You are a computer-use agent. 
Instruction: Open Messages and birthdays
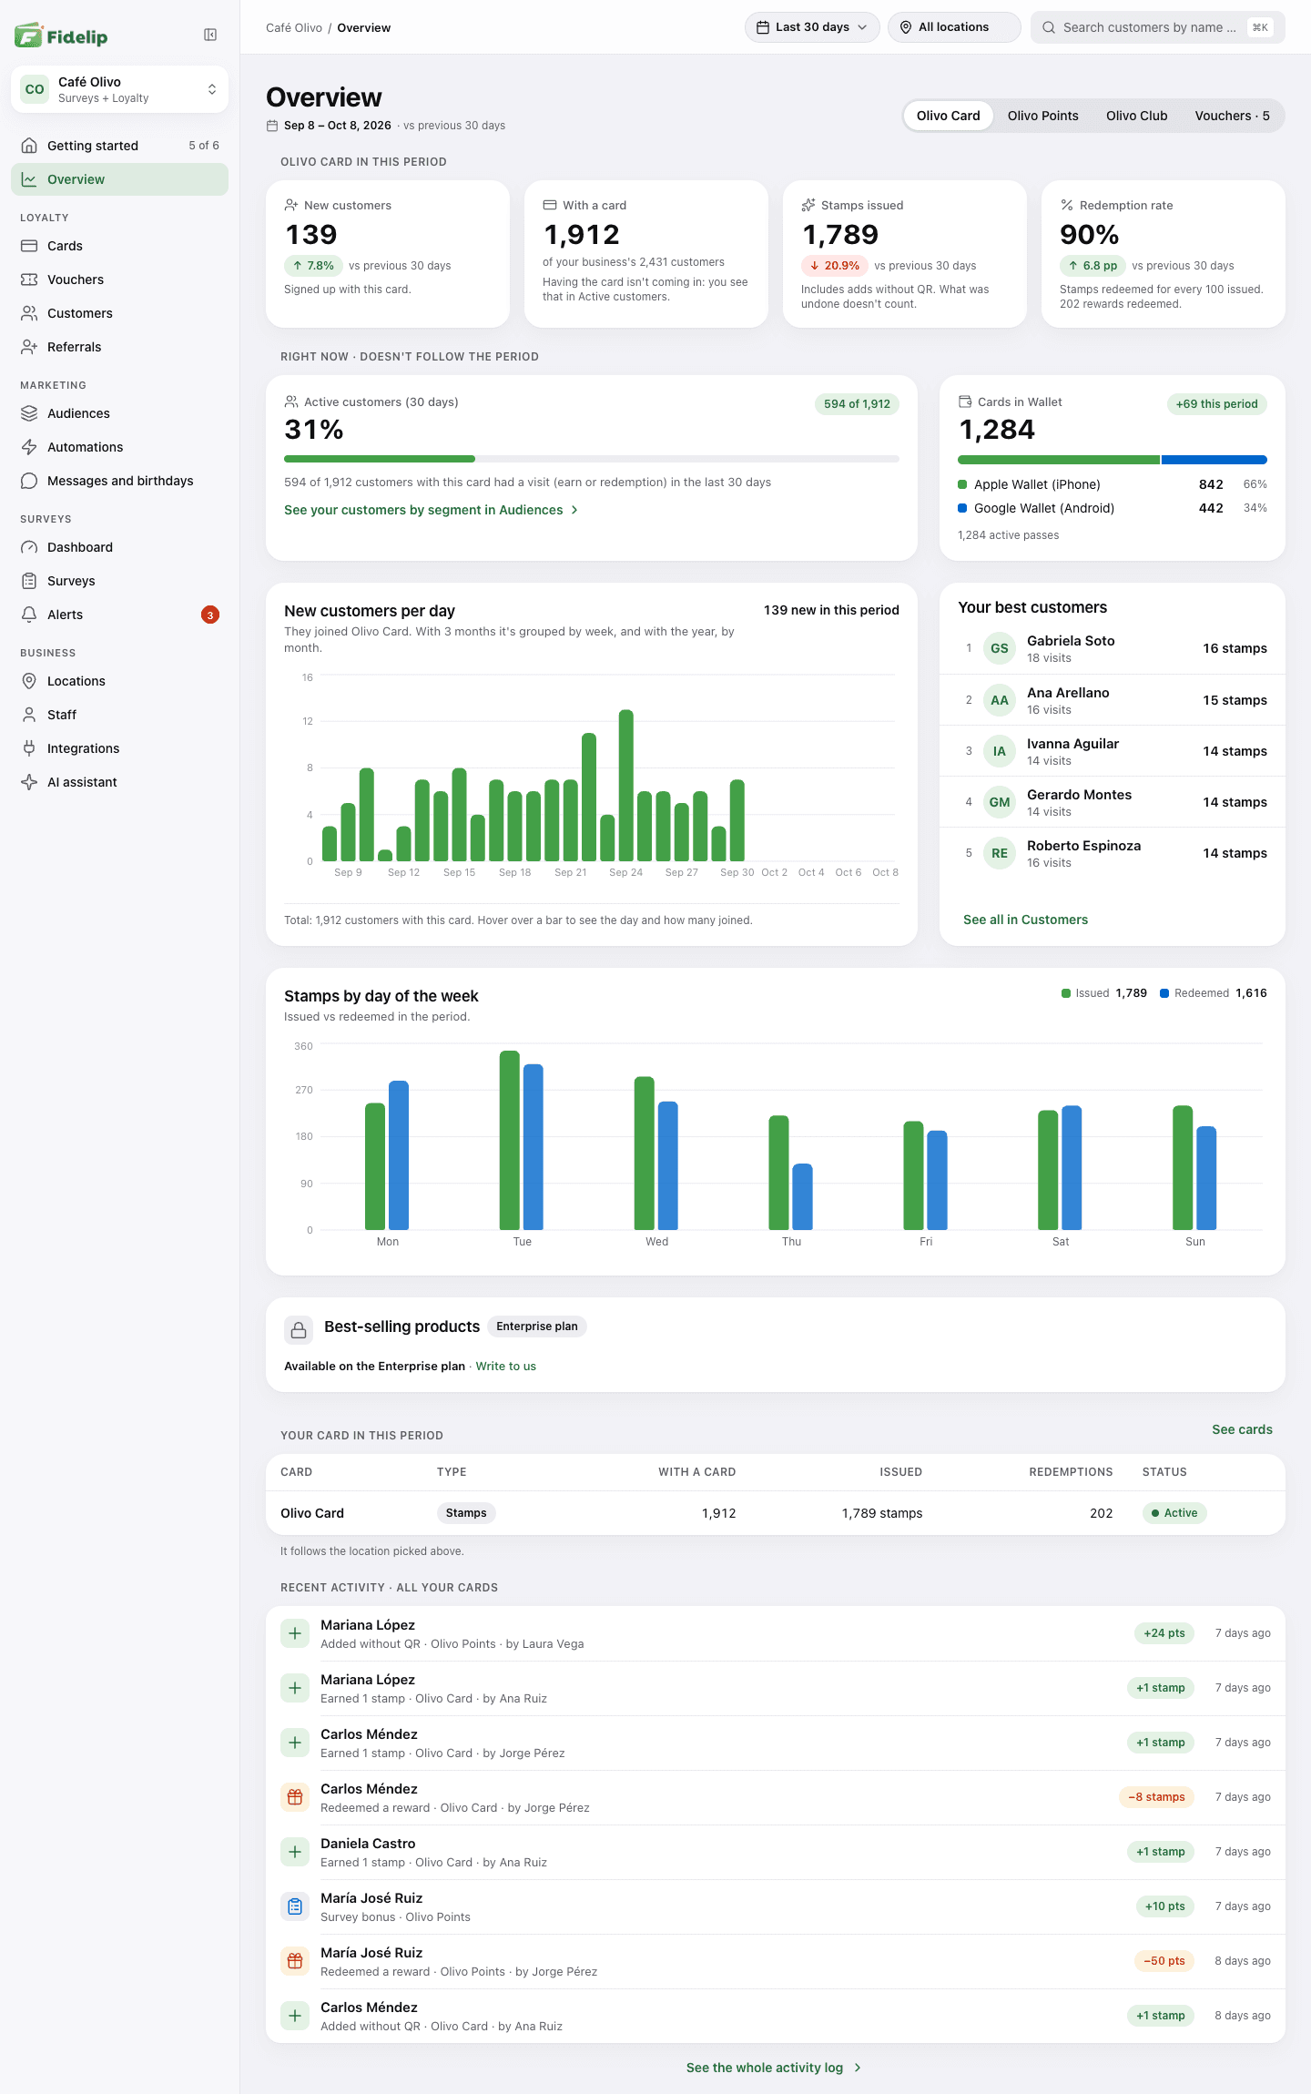(x=119, y=481)
